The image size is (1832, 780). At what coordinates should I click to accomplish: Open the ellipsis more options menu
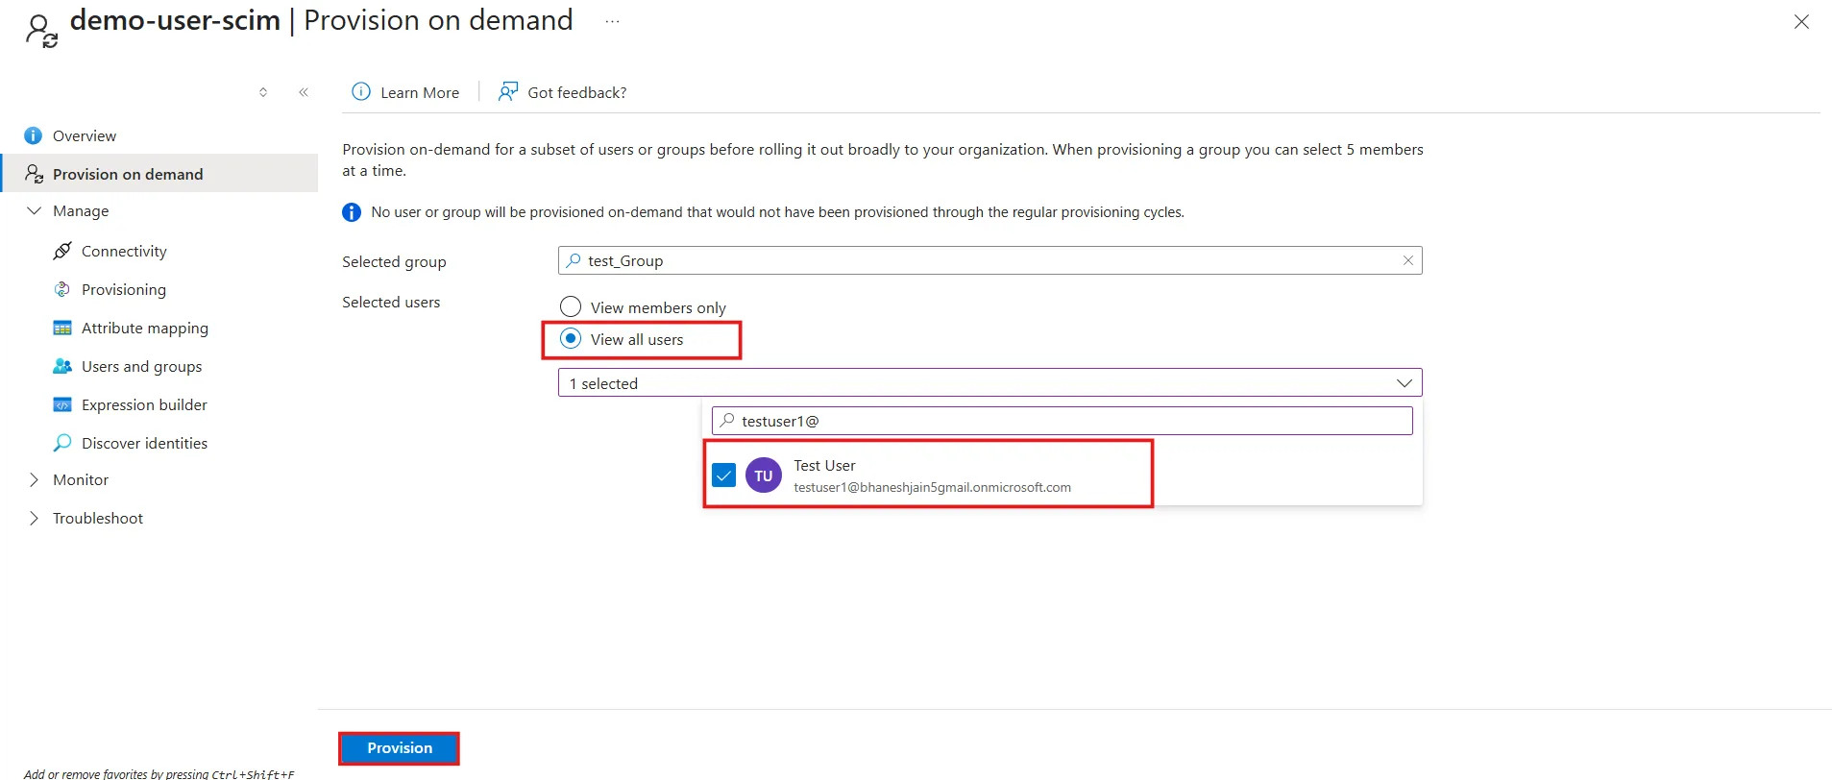612,21
